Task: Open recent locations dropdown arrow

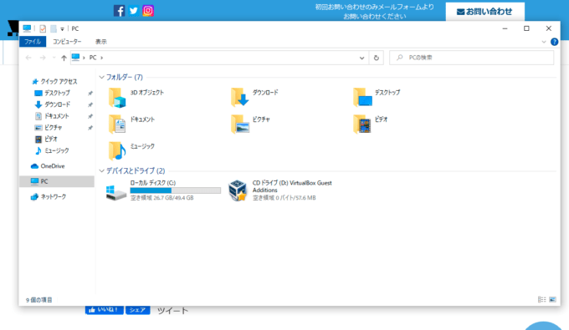Action: coord(54,58)
